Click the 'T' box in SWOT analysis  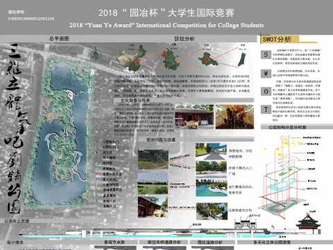pyautogui.click(x=266, y=110)
